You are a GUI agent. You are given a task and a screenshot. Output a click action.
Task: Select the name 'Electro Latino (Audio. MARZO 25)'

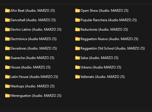(x=36, y=30)
